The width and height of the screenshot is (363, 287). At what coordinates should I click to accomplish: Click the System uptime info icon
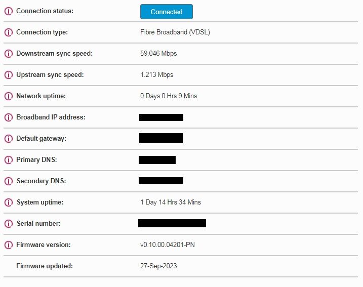[8, 202]
